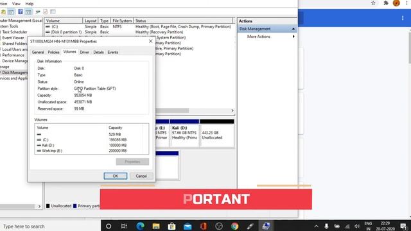Close the ST1000LM024 Properties dialog
Image resolution: width=411 pixels, height=231 pixels.
[x=151, y=41]
